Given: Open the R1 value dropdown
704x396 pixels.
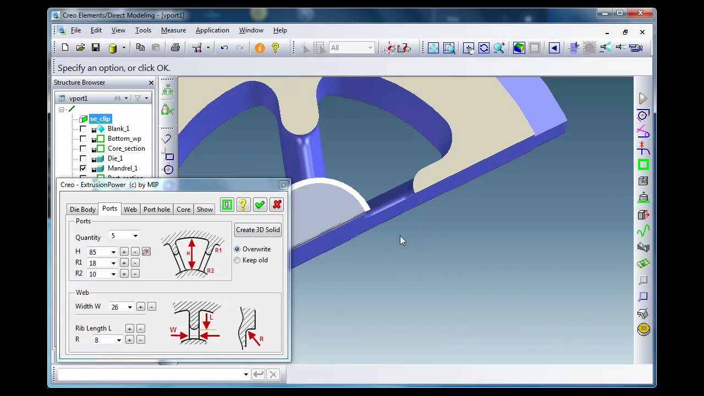Looking at the screenshot, I should [113, 263].
